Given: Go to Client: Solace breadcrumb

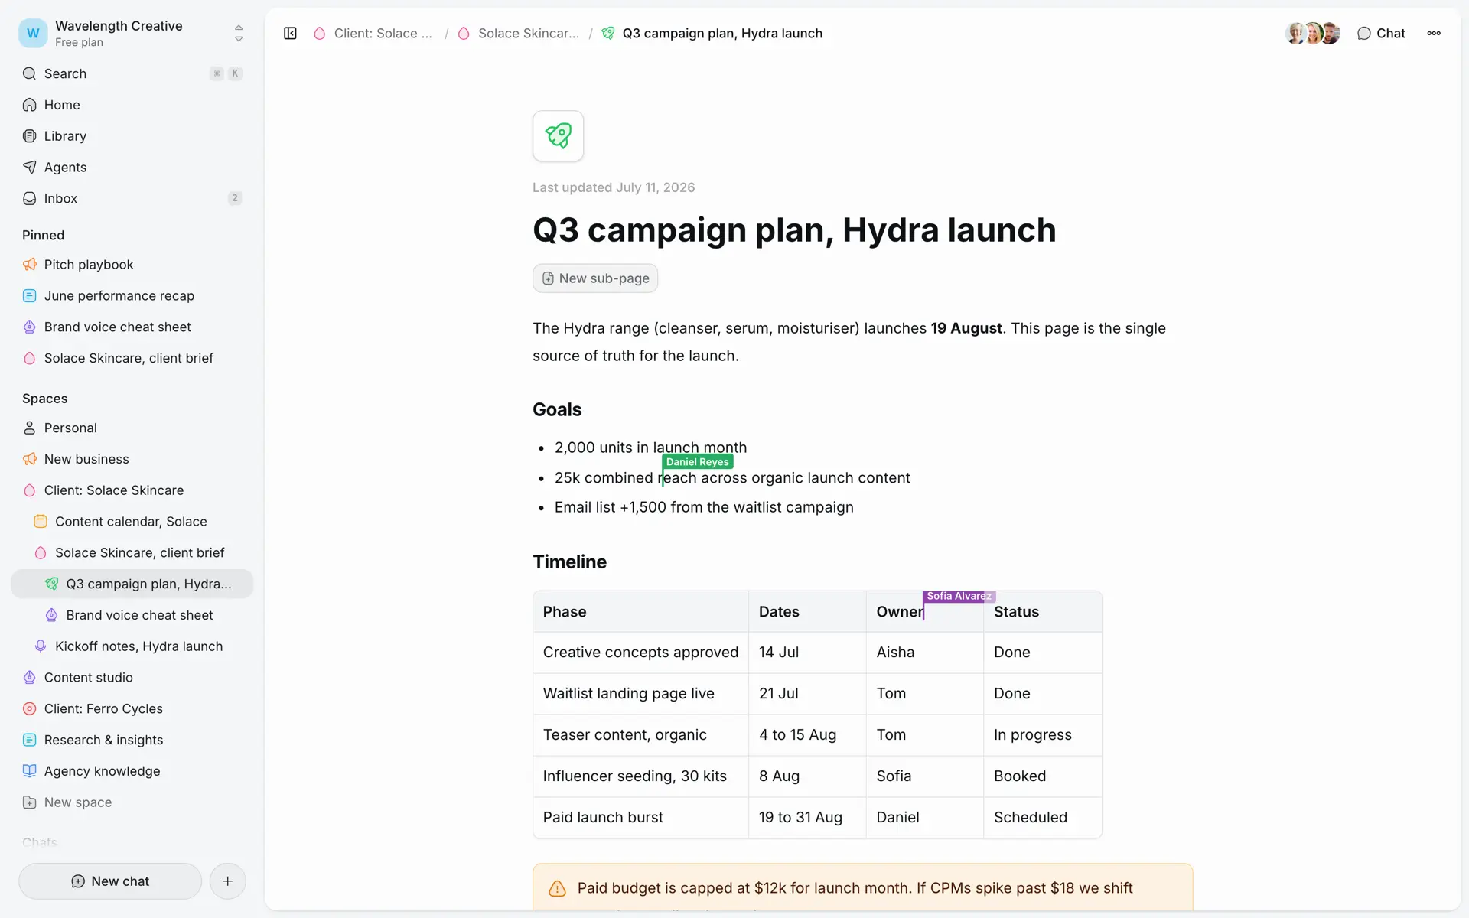Looking at the screenshot, I should 373,34.
